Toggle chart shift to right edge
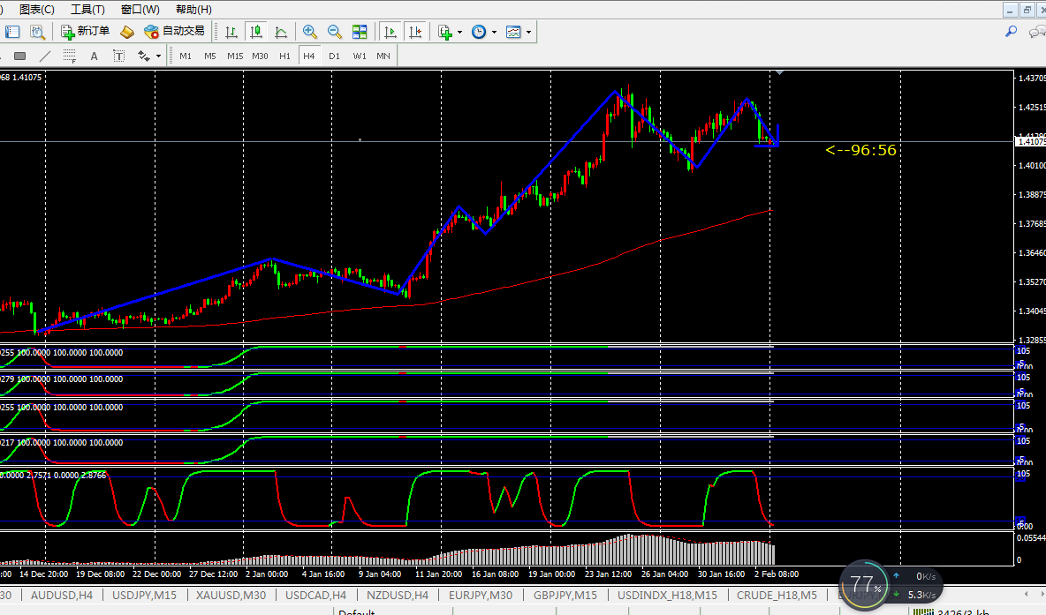The height and width of the screenshot is (615, 1046). point(415,31)
